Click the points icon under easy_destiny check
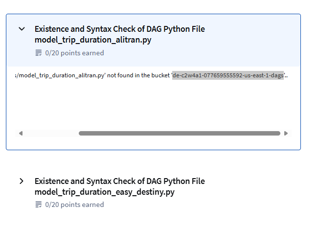The image size is (319, 228). 39,205
